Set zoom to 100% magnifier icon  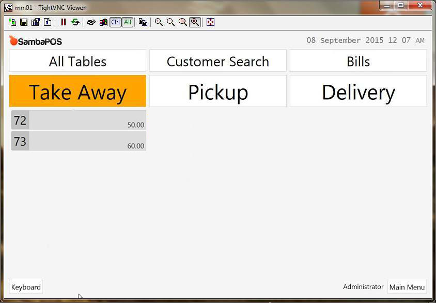(183, 22)
